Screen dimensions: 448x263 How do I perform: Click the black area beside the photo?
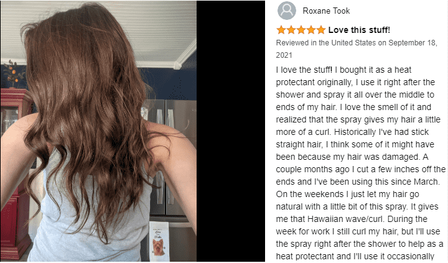click(x=231, y=131)
